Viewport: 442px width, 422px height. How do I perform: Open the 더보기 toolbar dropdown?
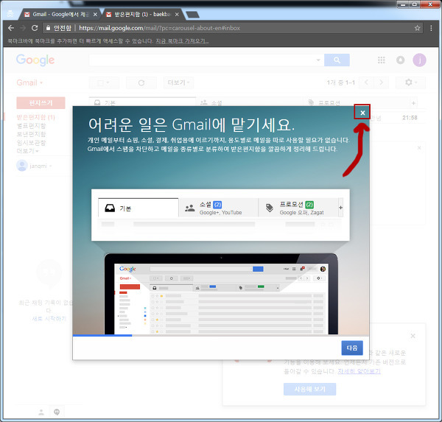point(178,82)
